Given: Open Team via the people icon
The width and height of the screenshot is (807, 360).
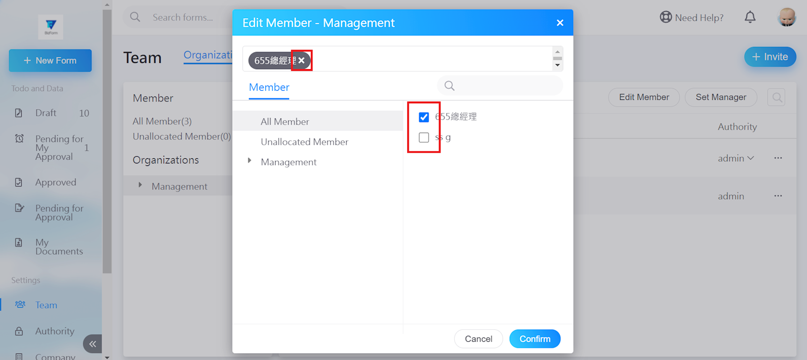Looking at the screenshot, I should (x=20, y=305).
